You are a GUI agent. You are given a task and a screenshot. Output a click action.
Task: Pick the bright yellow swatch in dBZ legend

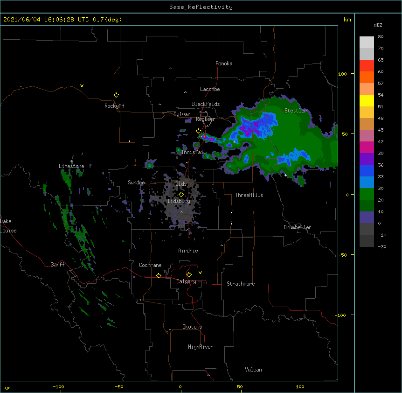click(x=367, y=100)
